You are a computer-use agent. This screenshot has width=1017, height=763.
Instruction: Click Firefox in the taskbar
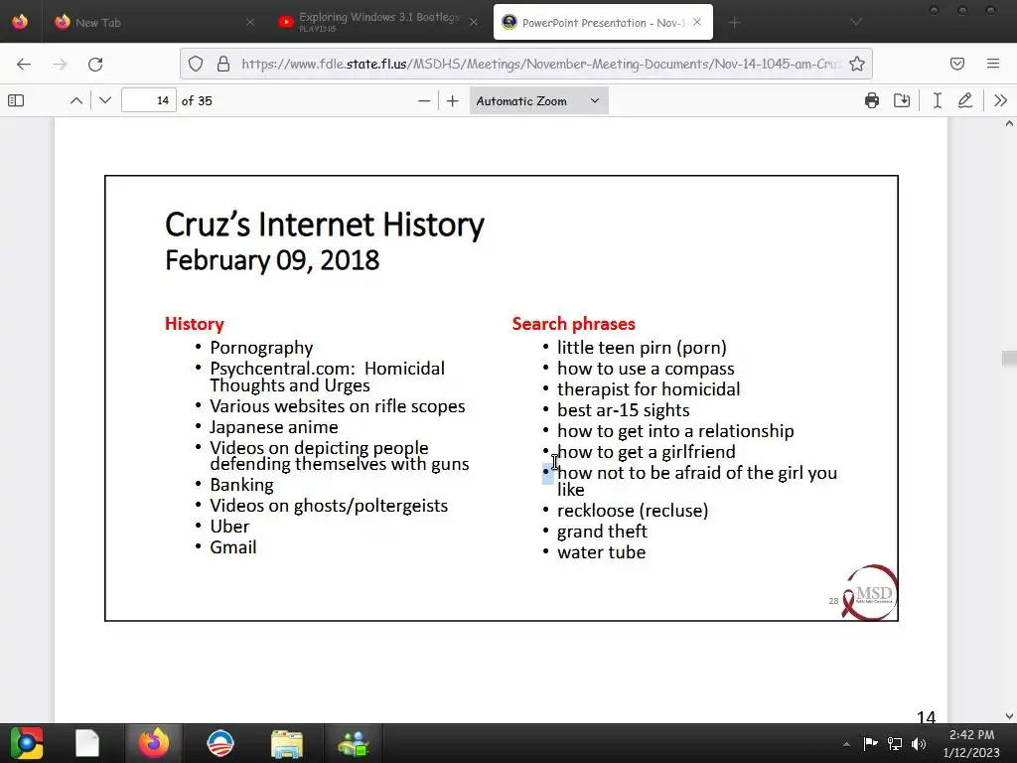coord(154,743)
